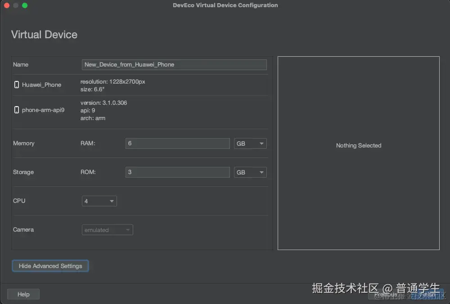The height and width of the screenshot is (304, 450).
Task: Open the RAM unit GB dropdown
Action: [250, 143]
